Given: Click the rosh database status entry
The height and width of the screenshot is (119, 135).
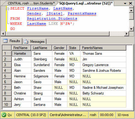Looking at the screenshot, I should point(93,115).
